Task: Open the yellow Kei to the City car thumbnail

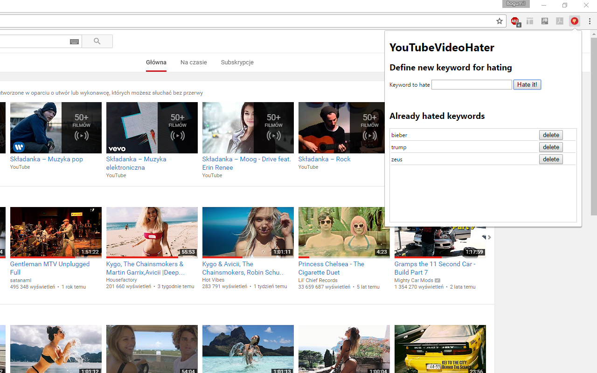Action: pyautogui.click(x=440, y=349)
